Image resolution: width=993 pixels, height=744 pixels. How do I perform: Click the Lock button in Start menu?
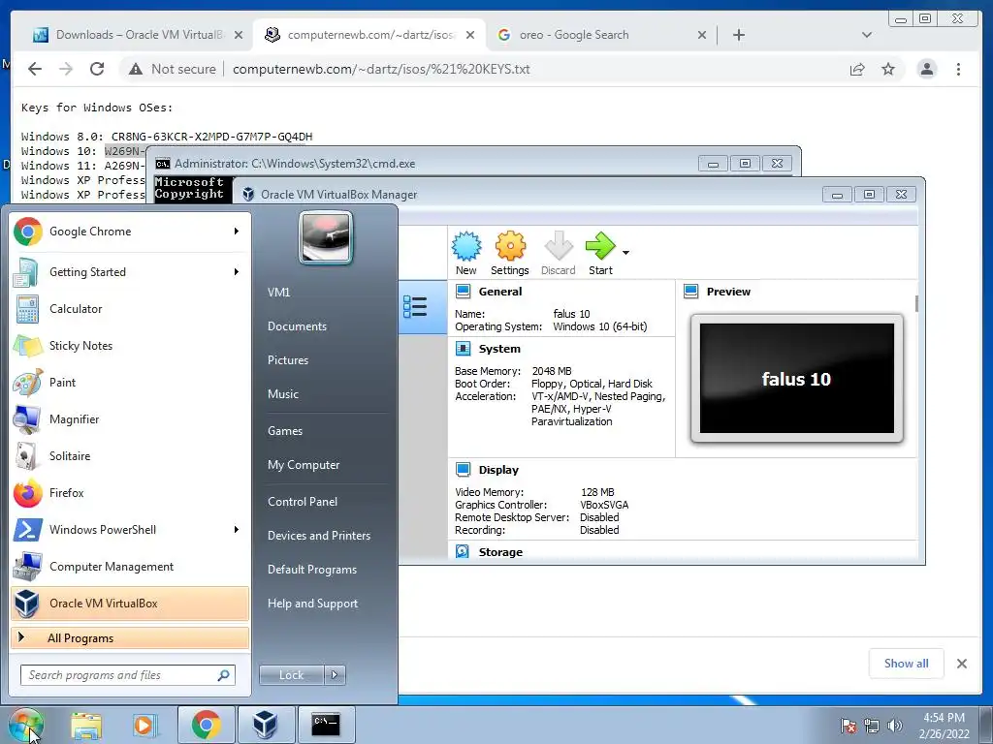click(291, 675)
